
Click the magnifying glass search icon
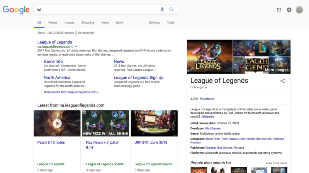171,10
